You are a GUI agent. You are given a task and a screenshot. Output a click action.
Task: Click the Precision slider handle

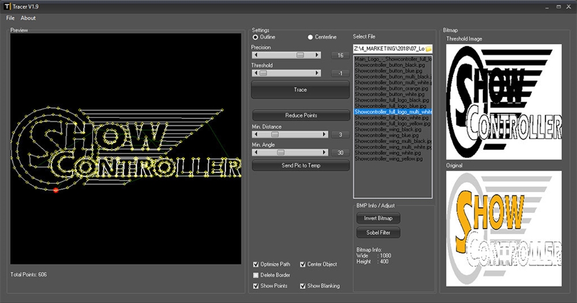pyautogui.click(x=300, y=55)
